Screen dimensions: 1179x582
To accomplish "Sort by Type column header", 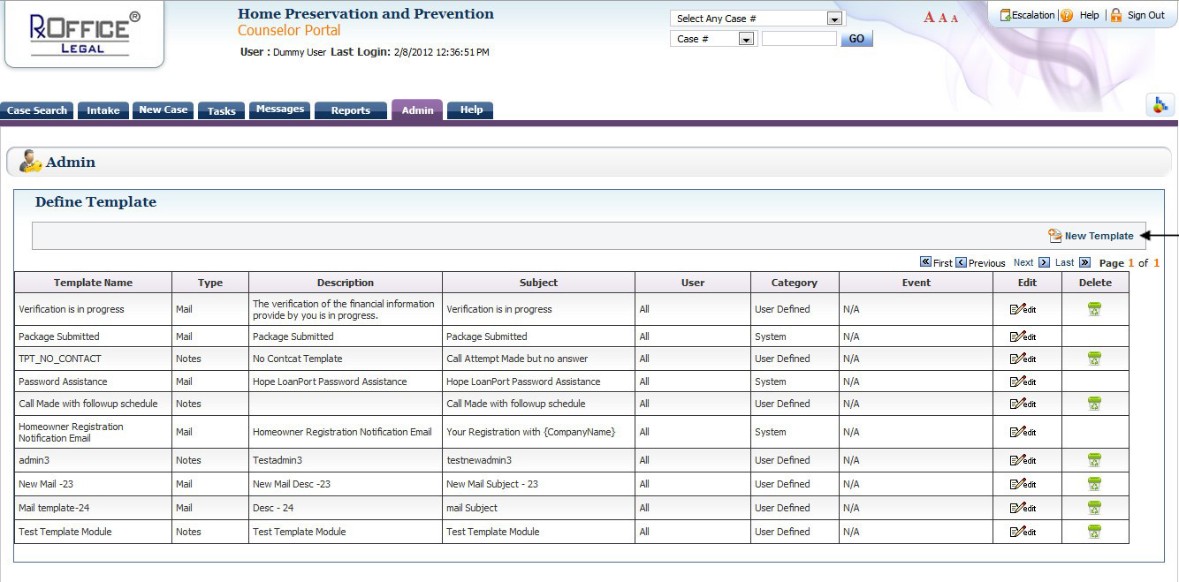I will click(x=210, y=283).
